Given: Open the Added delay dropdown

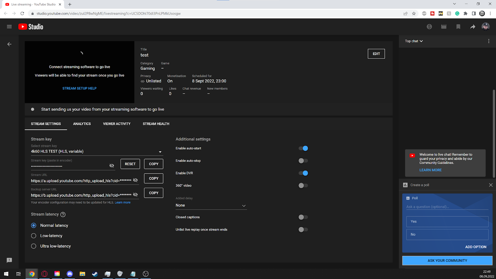Looking at the screenshot, I should tap(211, 206).
